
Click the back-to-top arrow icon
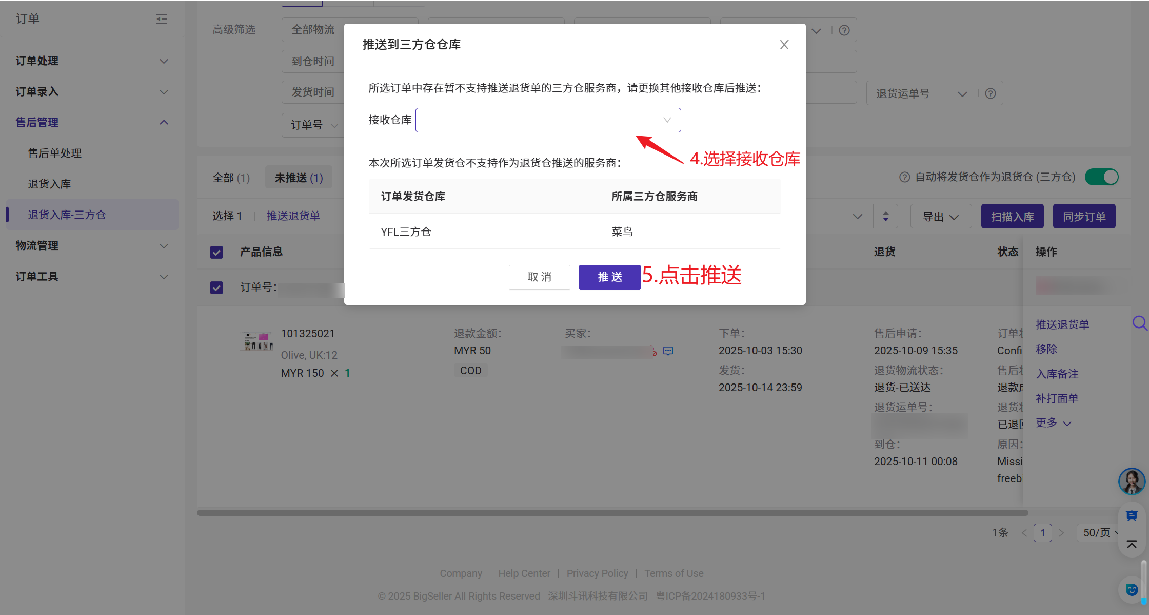pyautogui.click(x=1132, y=544)
